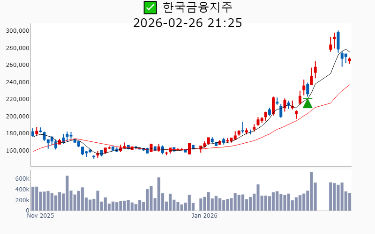Click the 2026-02-26 21:25 timestamp text
The width and height of the screenshot is (375, 234).
coord(187,22)
